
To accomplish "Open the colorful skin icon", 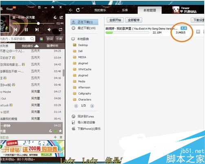I will tap(41, 39).
